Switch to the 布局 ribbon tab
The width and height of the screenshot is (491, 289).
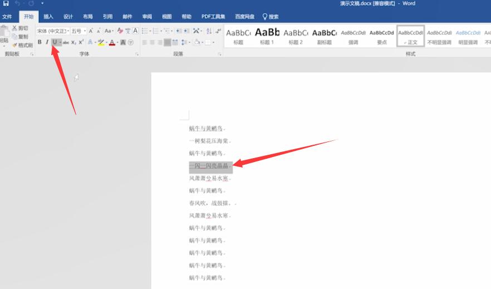[x=88, y=17]
